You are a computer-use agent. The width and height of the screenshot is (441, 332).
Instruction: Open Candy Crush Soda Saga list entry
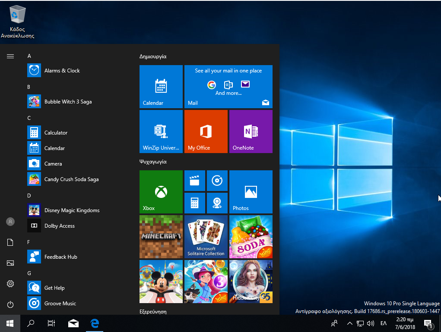pos(76,179)
